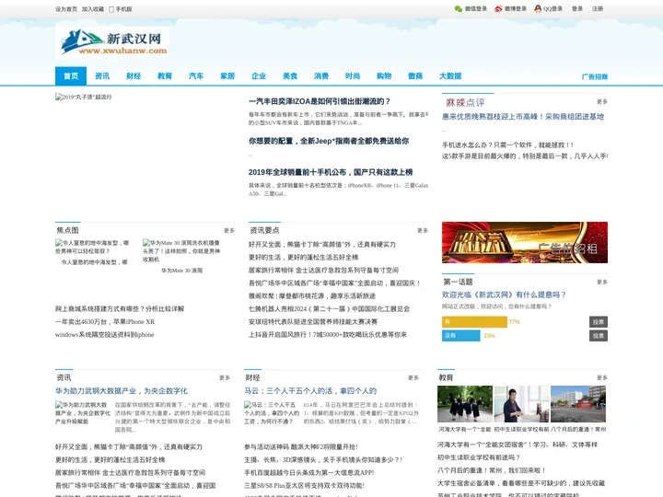Click 投票 button for 有 option
The height and width of the screenshot is (497, 663).
[x=599, y=322]
